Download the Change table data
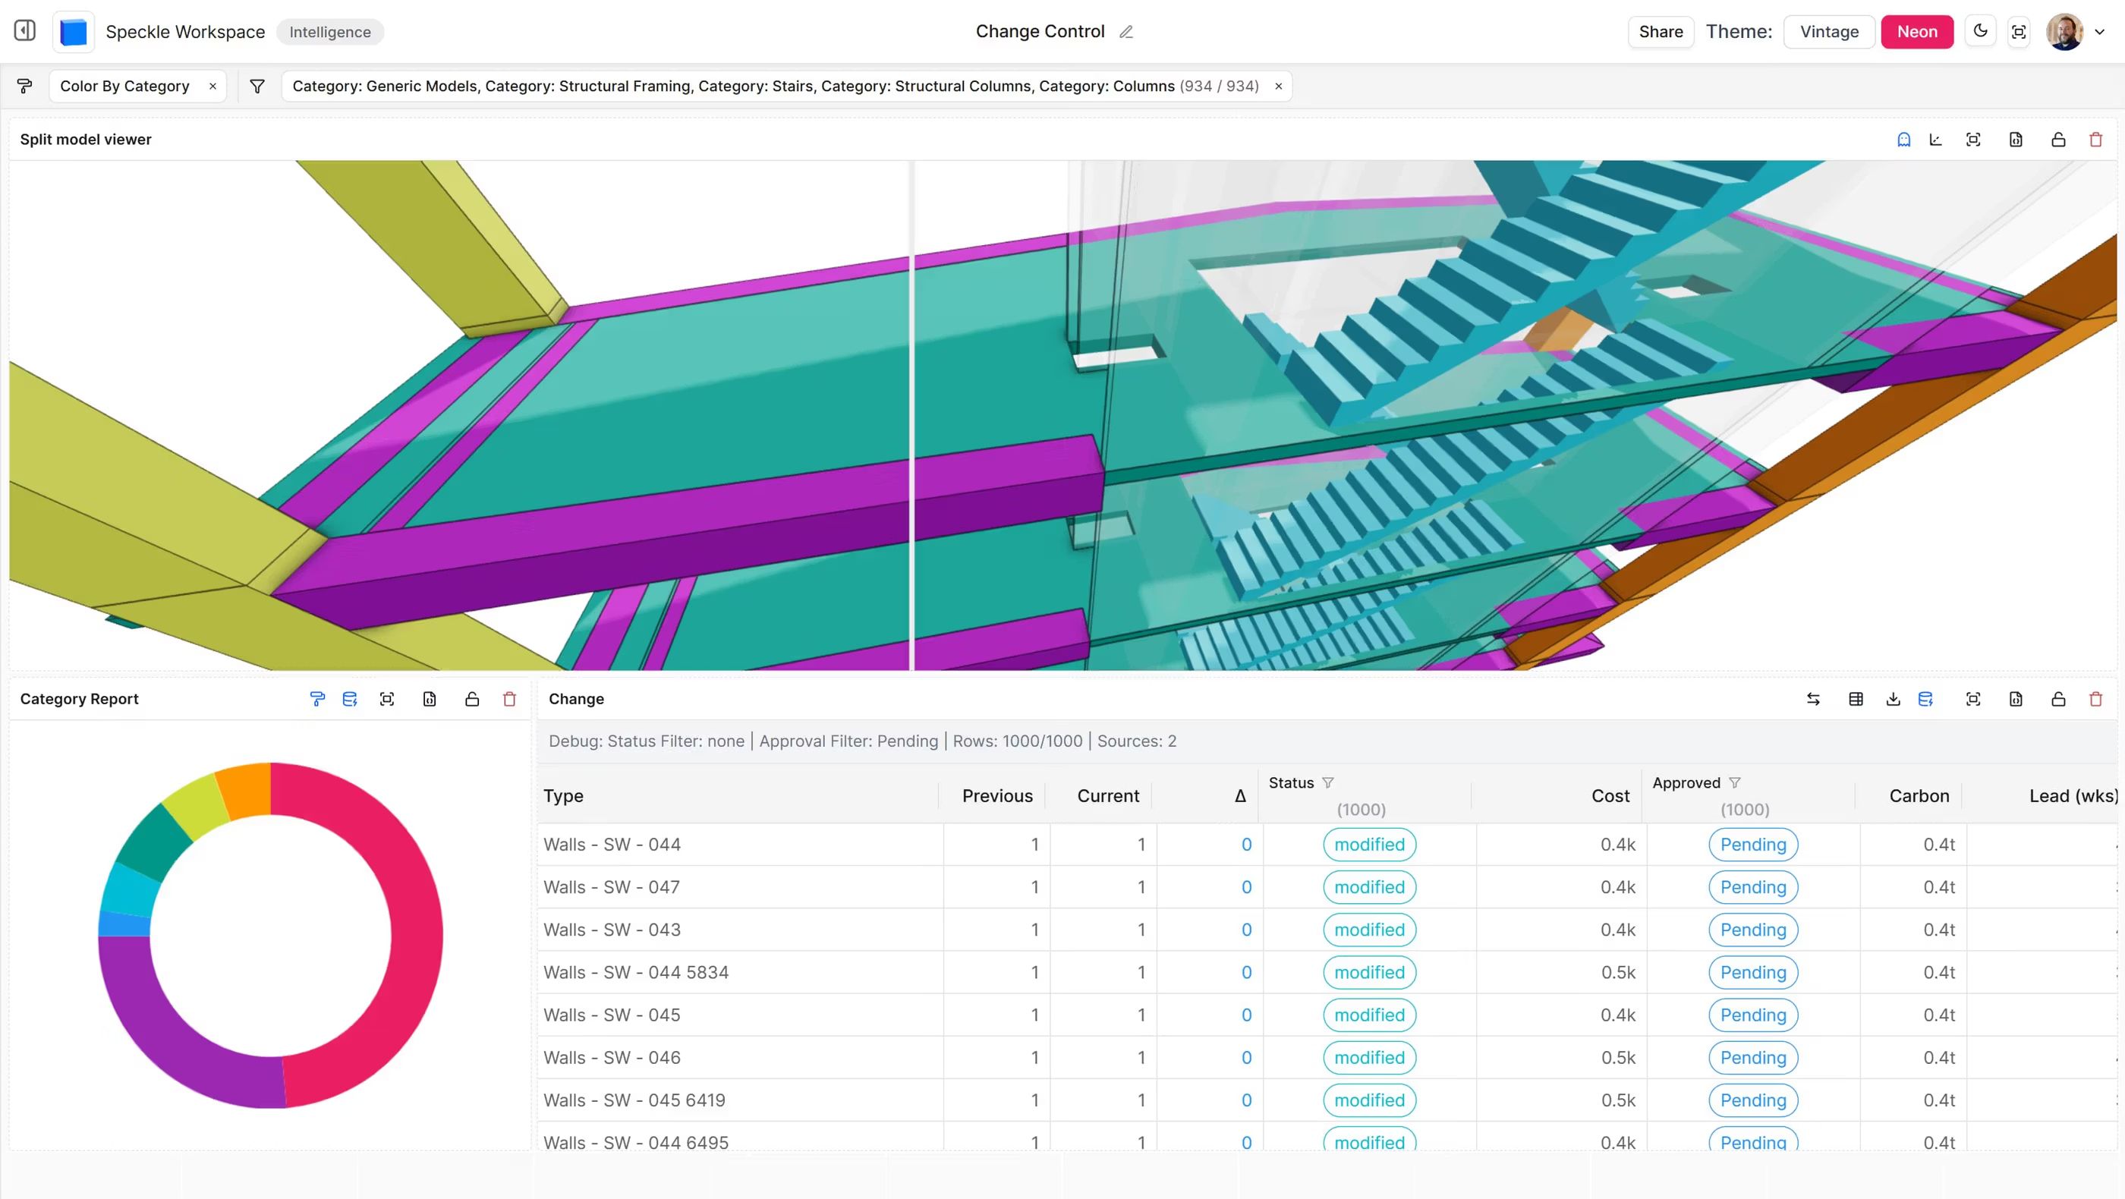The width and height of the screenshot is (2125, 1199). (x=1894, y=699)
